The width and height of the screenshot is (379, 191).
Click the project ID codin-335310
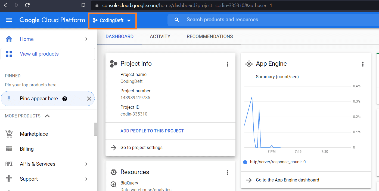[134, 114]
